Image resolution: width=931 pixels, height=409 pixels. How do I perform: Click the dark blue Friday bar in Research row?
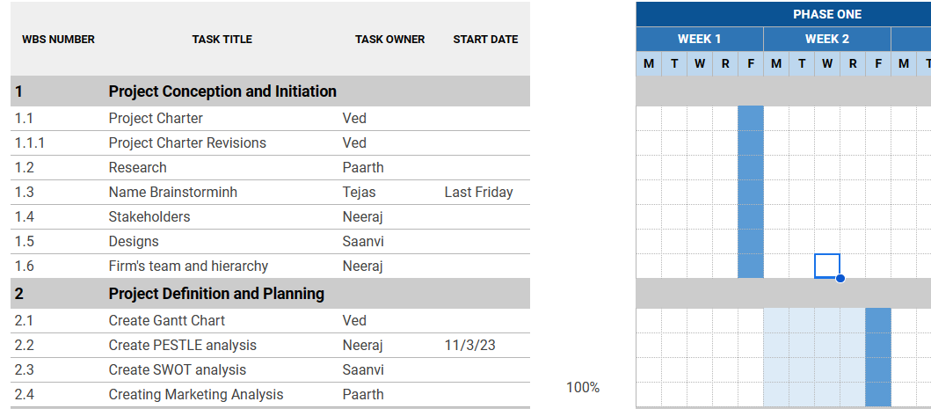point(750,168)
